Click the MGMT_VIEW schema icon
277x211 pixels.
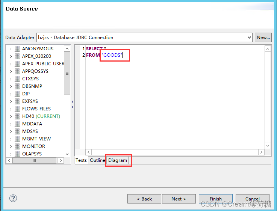17,139
